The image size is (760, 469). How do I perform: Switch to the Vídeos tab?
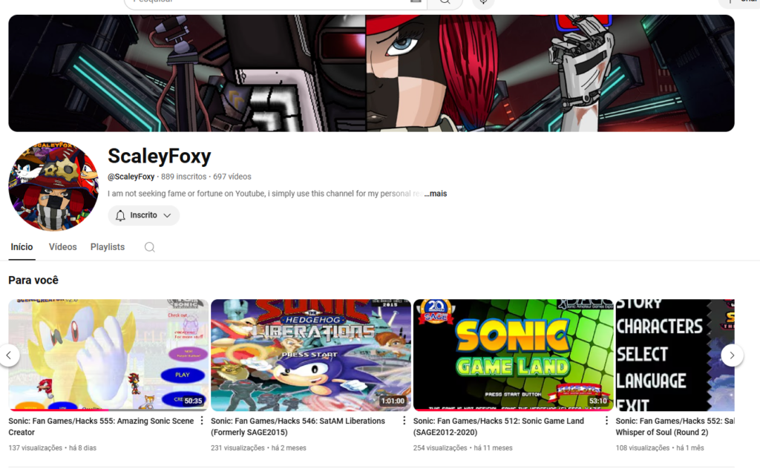click(62, 247)
